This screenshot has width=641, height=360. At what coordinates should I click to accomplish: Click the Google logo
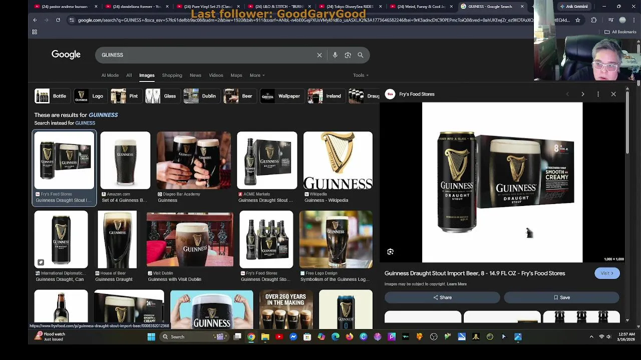coord(66,54)
